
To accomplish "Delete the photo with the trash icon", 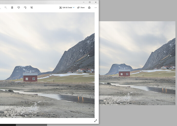I will click(x=12, y=8).
